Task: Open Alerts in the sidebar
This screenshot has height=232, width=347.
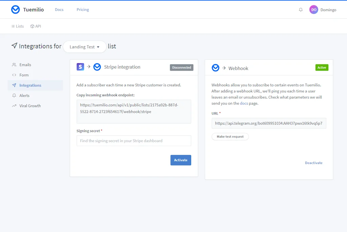Action: pyautogui.click(x=24, y=95)
